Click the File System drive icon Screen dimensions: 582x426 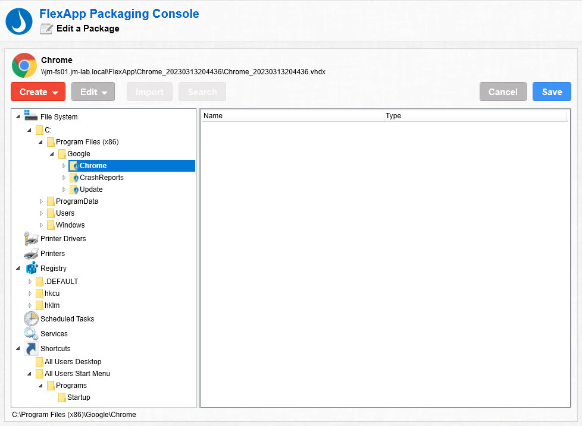[31, 116]
